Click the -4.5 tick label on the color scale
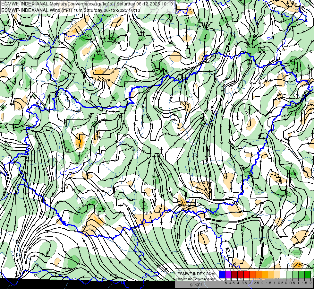The image size is (314, 289). pyautogui.click(x=231, y=283)
